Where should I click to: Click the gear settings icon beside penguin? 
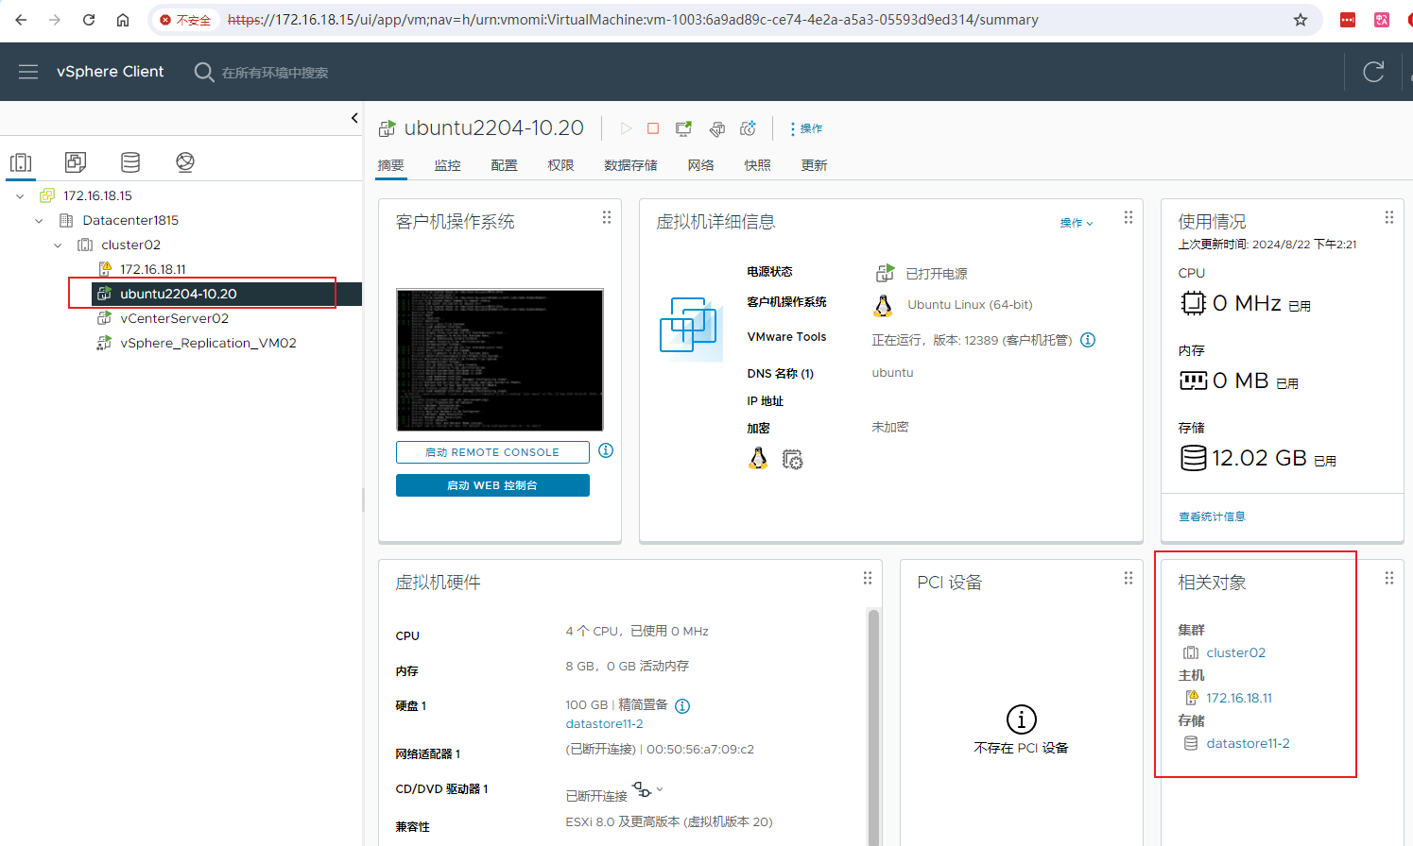792,460
